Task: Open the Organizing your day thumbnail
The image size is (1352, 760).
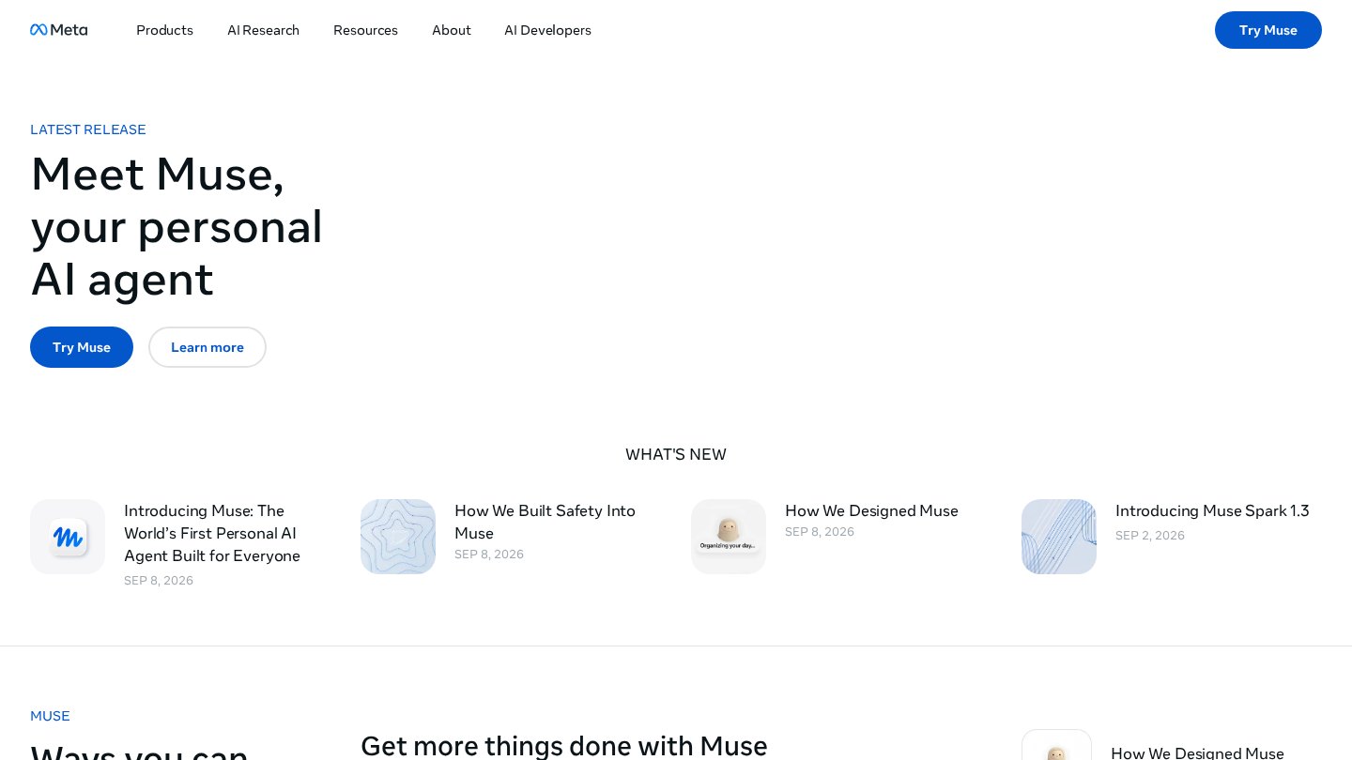Action: [729, 537]
